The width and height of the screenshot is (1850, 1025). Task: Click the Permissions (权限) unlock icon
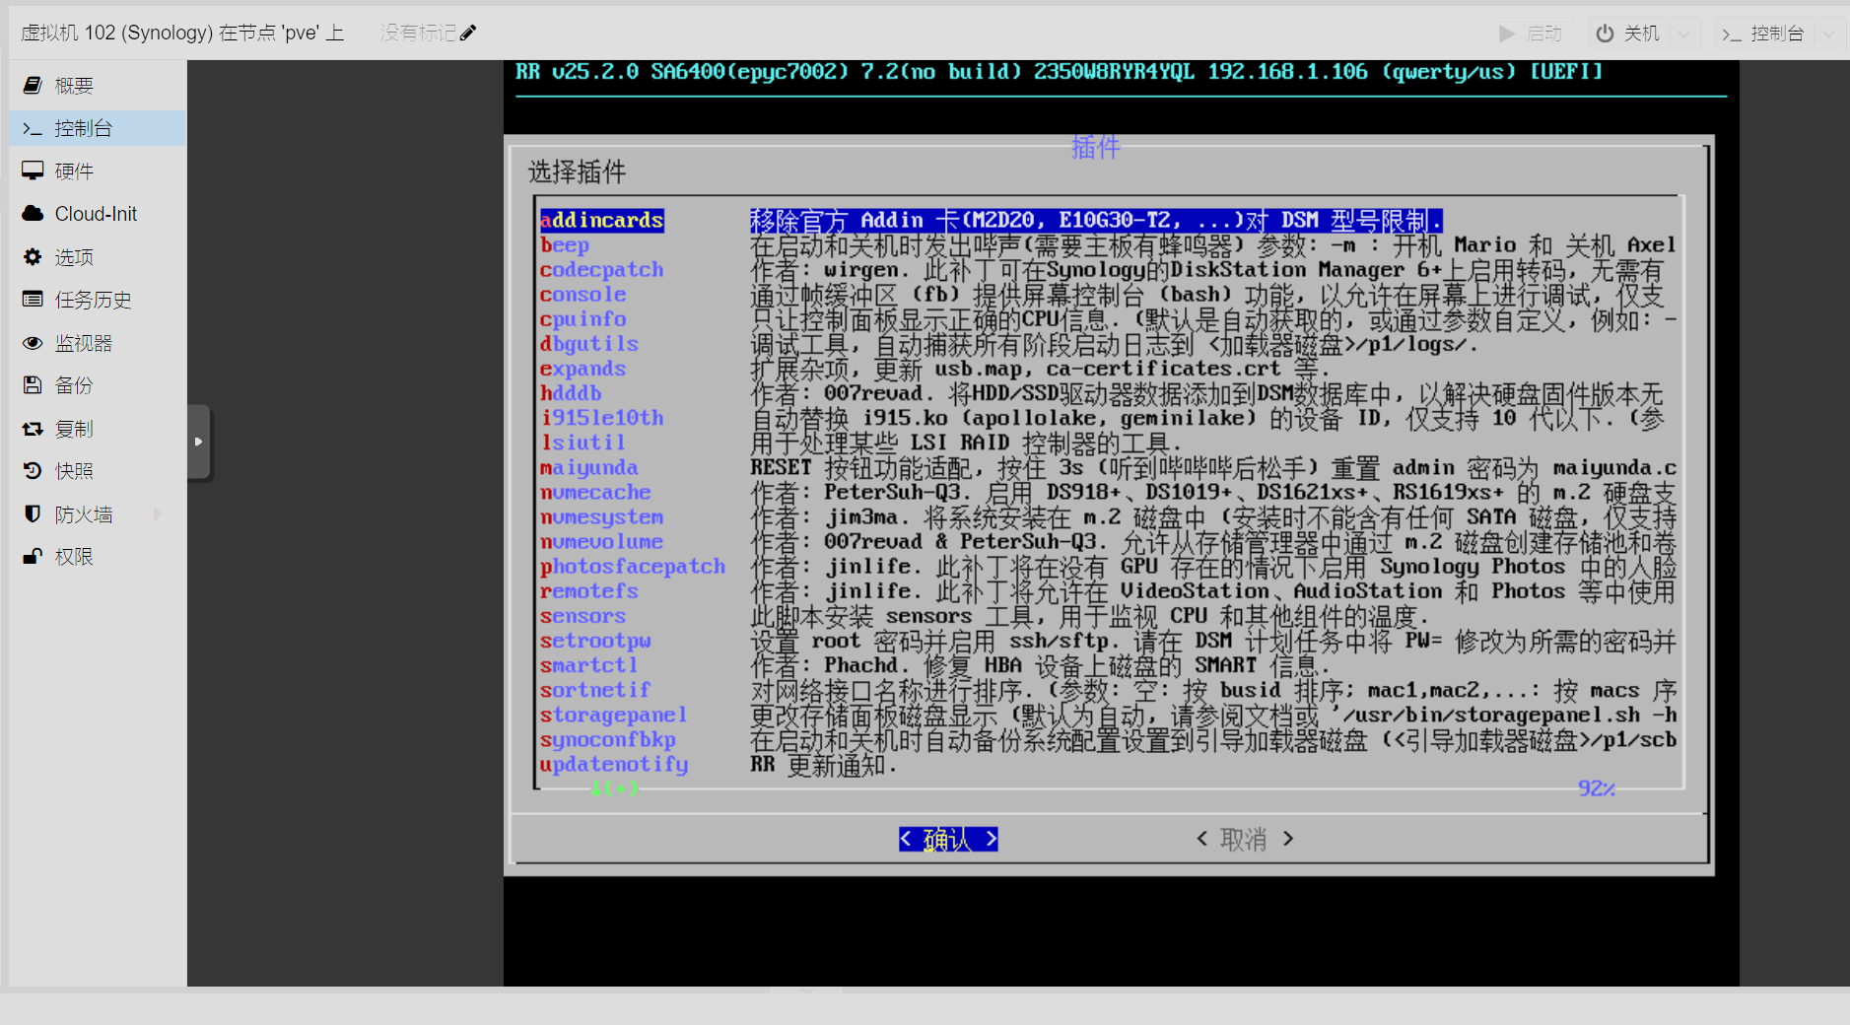[33, 557]
